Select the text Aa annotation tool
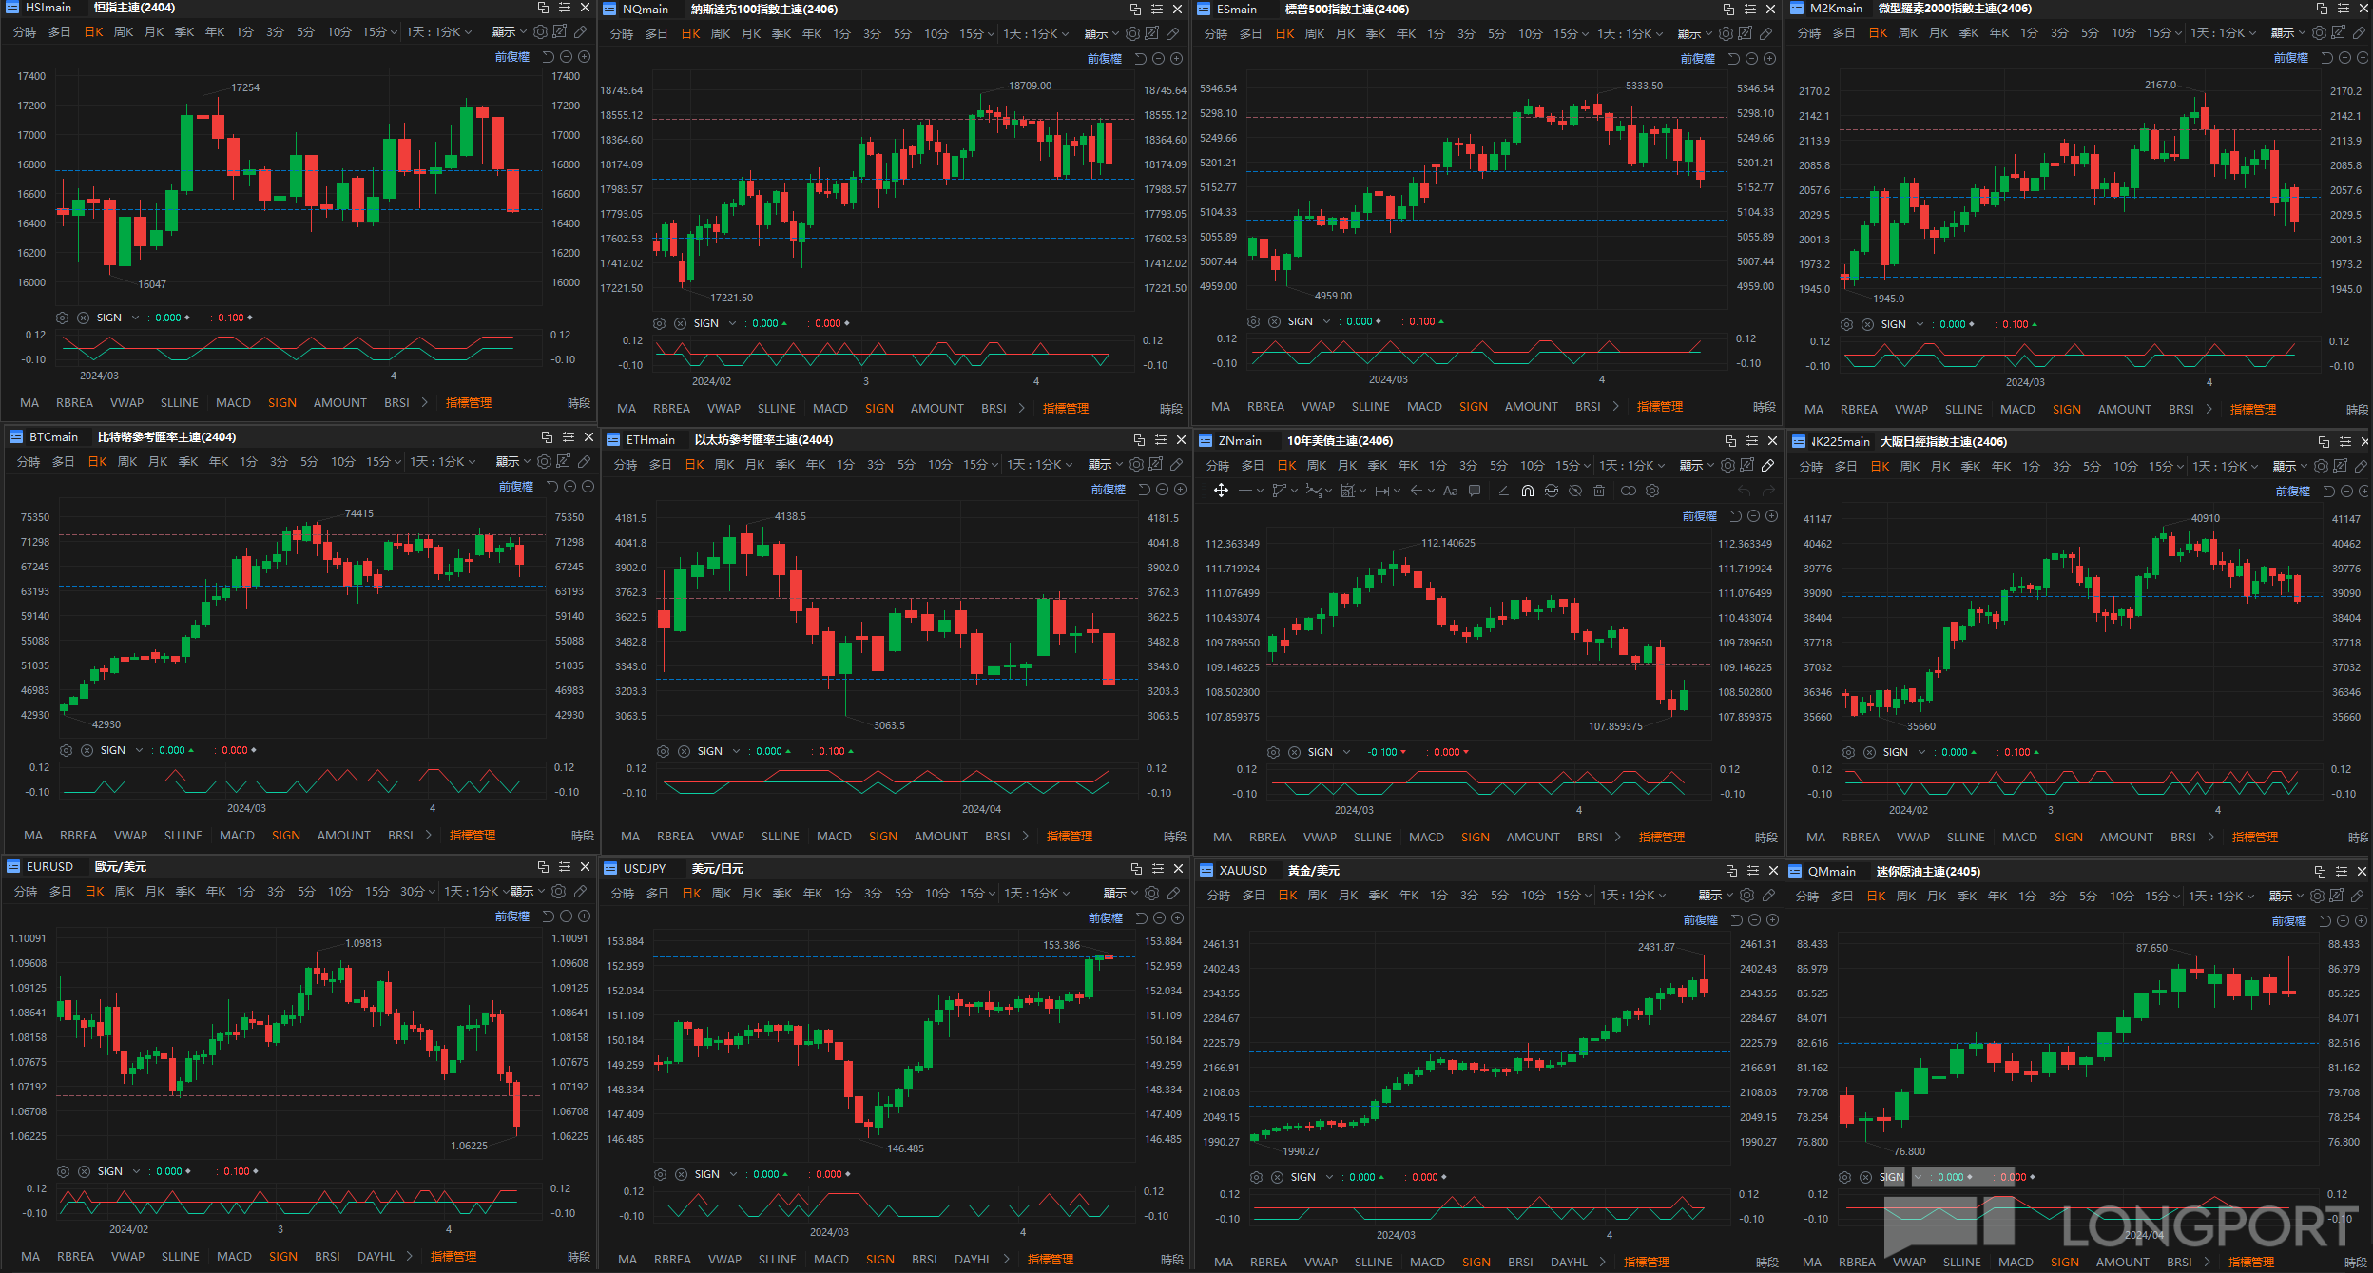2373x1273 pixels. 1450,491
